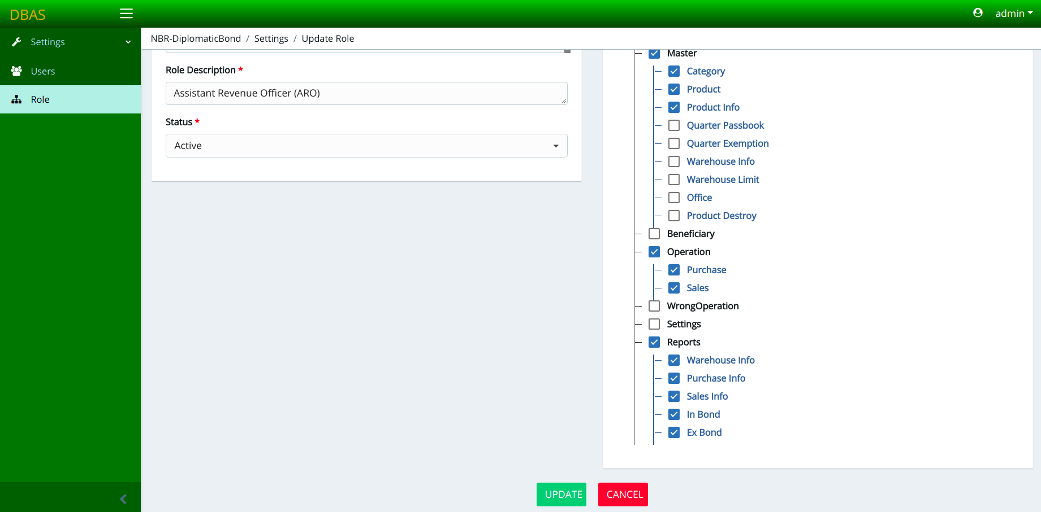Uncheck the Purchase checkbox

(674, 270)
